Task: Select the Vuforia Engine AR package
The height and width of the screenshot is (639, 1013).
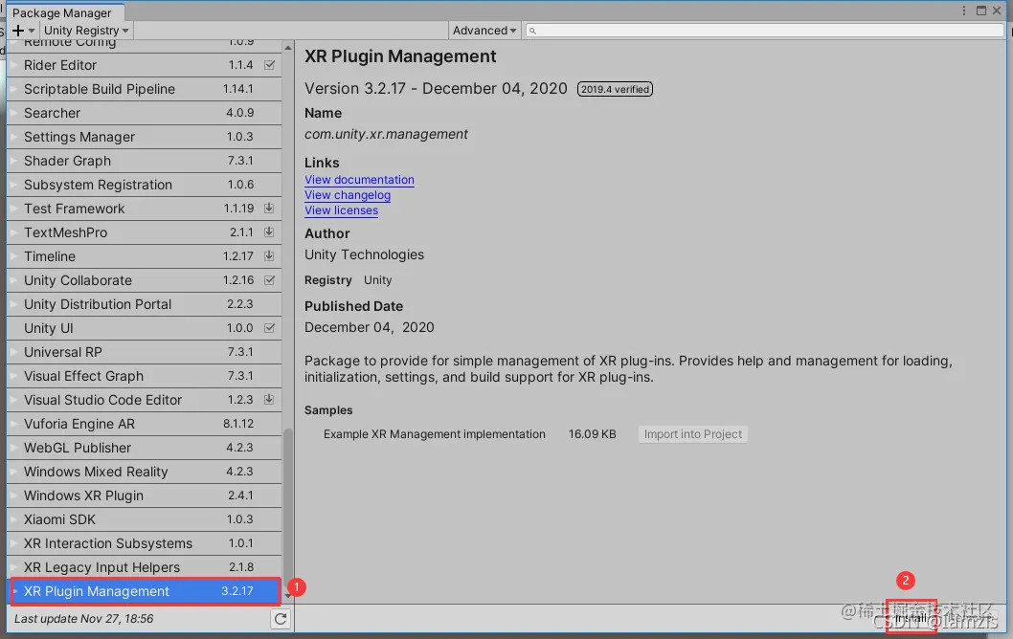Action: click(144, 424)
